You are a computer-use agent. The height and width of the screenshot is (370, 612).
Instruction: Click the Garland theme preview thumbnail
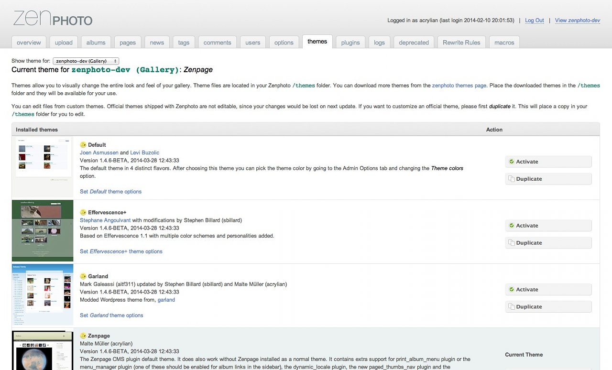[x=43, y=294]
